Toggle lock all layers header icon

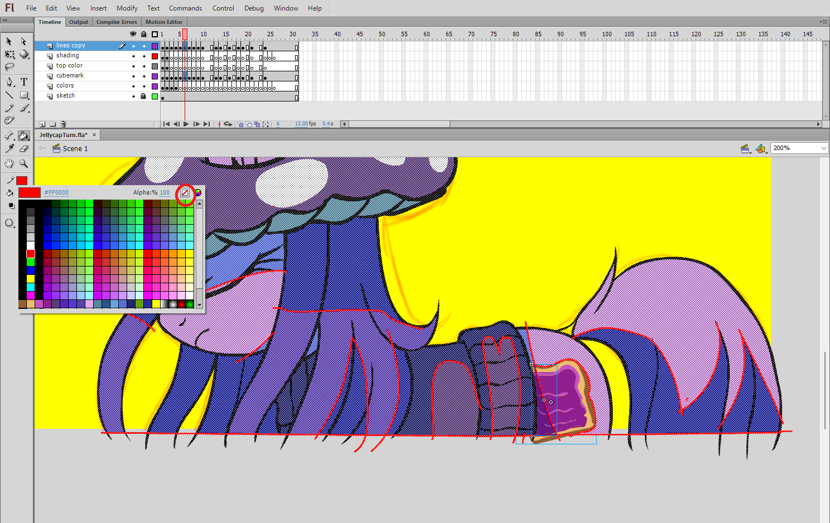(144, 34)
